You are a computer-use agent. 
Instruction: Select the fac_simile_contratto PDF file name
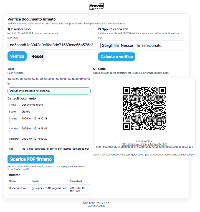pos(55,149)
